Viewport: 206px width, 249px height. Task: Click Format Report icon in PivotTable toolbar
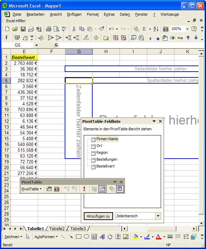click(x=49, y=189)
